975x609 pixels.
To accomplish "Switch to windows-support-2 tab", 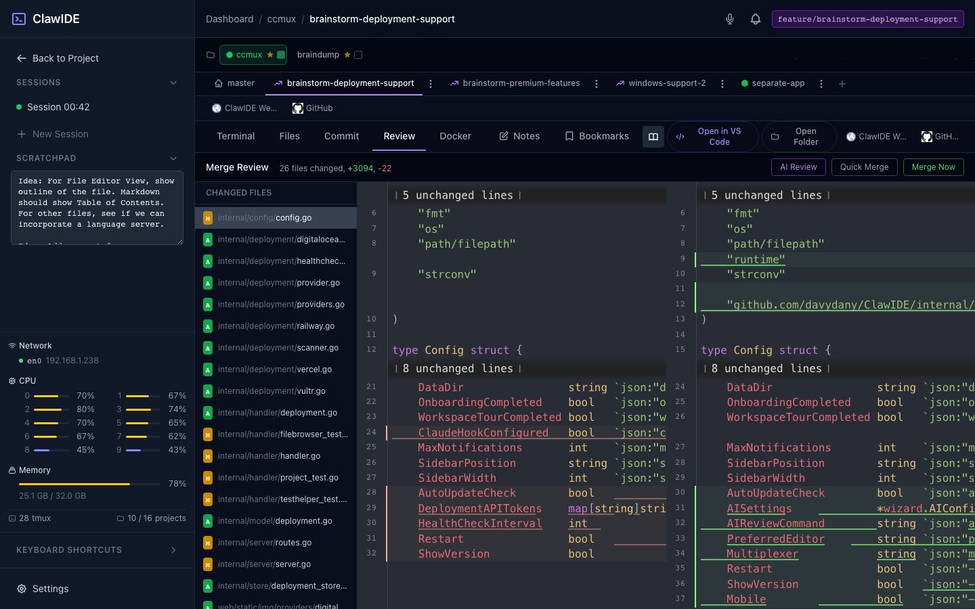I will pyautogui.click(x=661, y=83).
